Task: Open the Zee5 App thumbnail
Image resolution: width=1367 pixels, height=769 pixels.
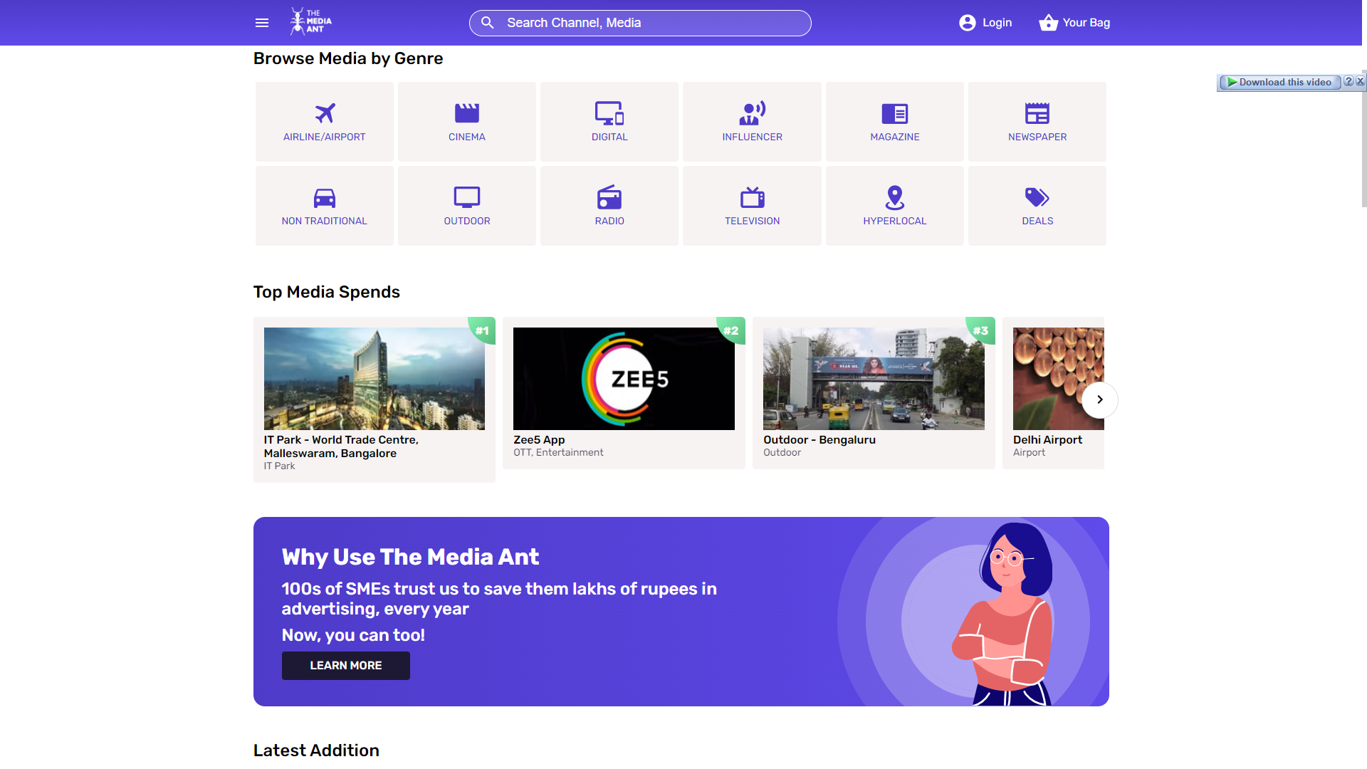Action: (624, 379)
